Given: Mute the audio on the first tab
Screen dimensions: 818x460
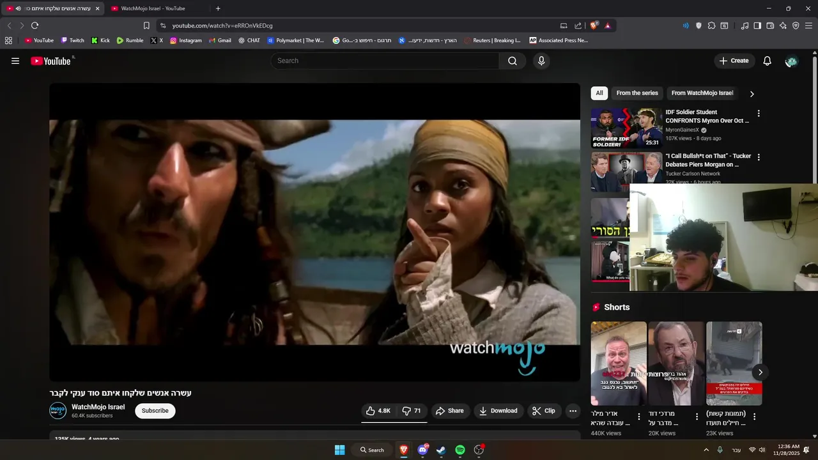Looking at the screenshot, I should 18,8.
